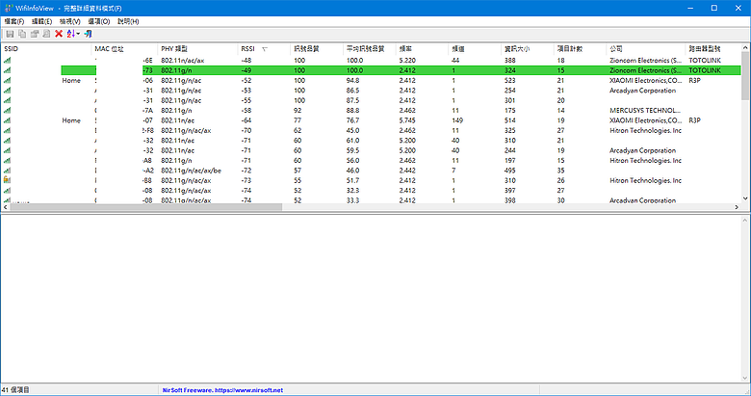
Task: Open the 檔案(F) menu
Action: click(x=14, y=21)
